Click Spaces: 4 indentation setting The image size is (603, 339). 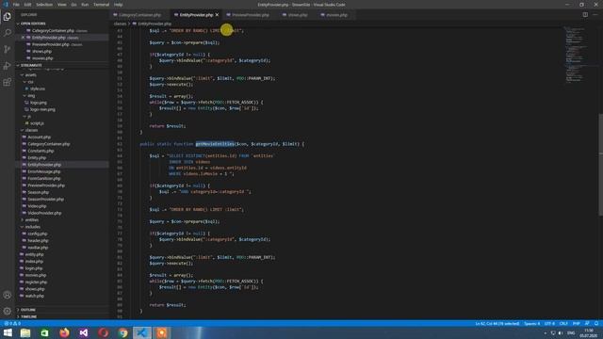[x=531, y=324]
